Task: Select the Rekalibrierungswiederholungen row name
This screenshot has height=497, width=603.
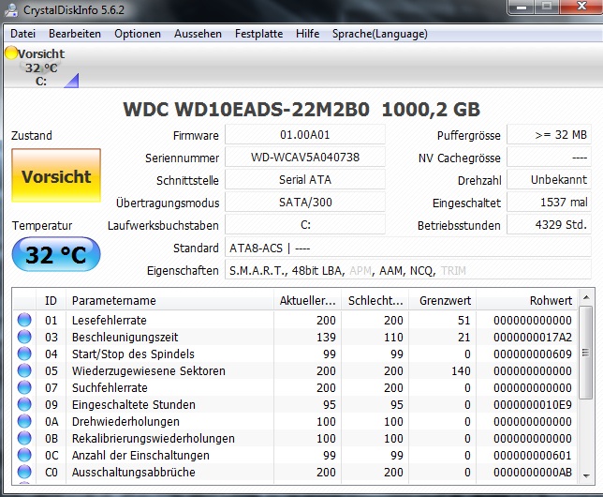Action: coord(153,439)
